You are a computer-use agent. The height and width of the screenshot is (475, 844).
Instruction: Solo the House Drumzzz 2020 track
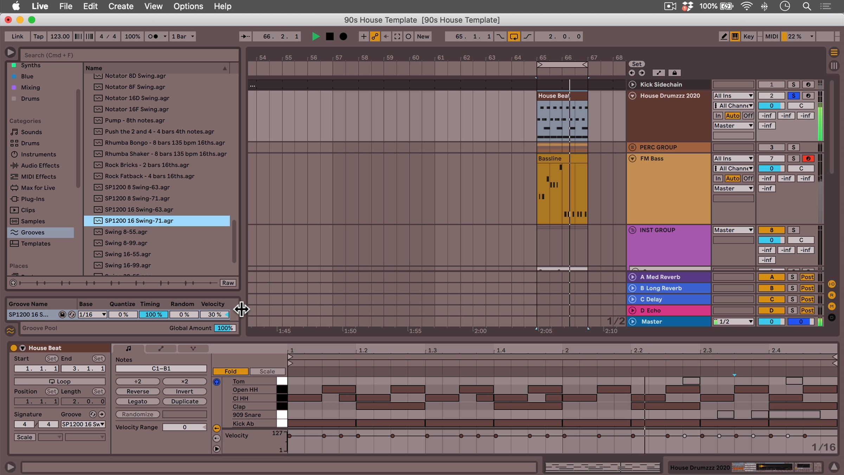tap(793, 96)
